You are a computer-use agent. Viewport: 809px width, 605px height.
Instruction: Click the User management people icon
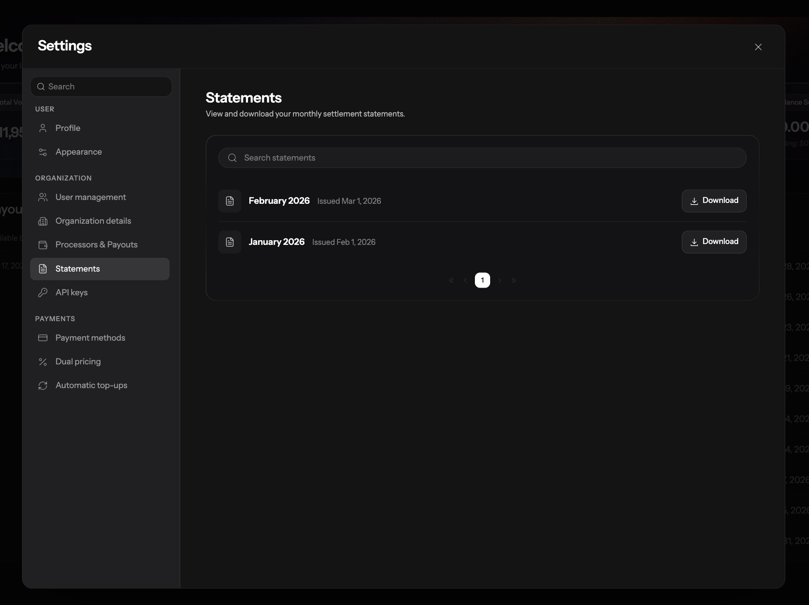[43, 197]
